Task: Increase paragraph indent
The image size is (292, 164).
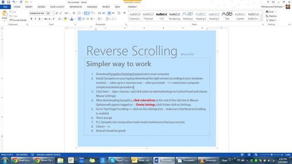Action: pyautogui.click(x=104, y=13)
